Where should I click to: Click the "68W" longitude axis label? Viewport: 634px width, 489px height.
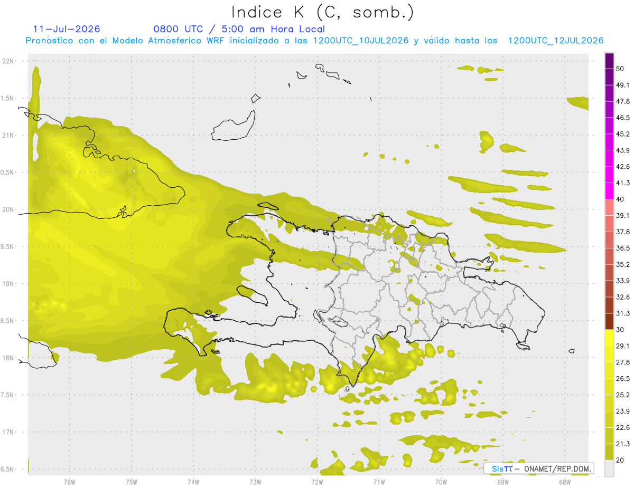[x=564, y=482]
